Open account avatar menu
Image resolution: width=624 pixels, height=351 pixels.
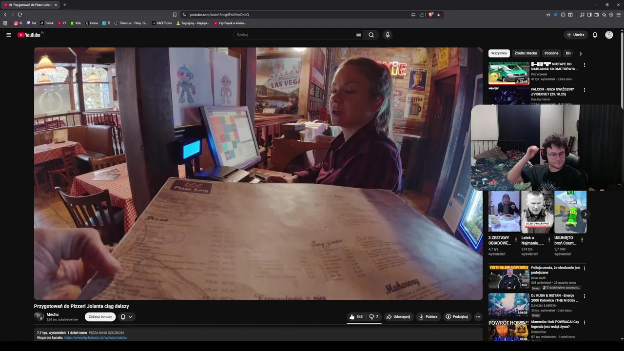pyautogui.click(x=609, y=35)
